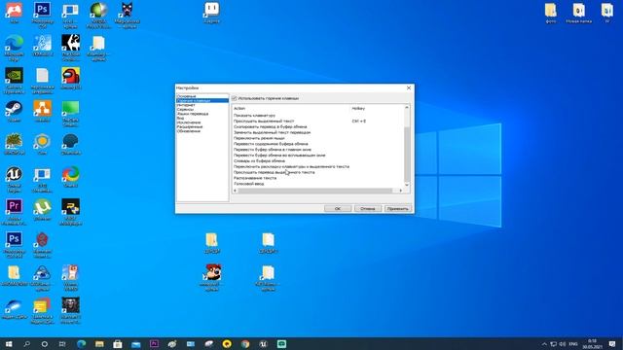Viewport: 623px width, 350px height.
Task: Open Task View from the taskbar
Action: (x=62, y=343)
